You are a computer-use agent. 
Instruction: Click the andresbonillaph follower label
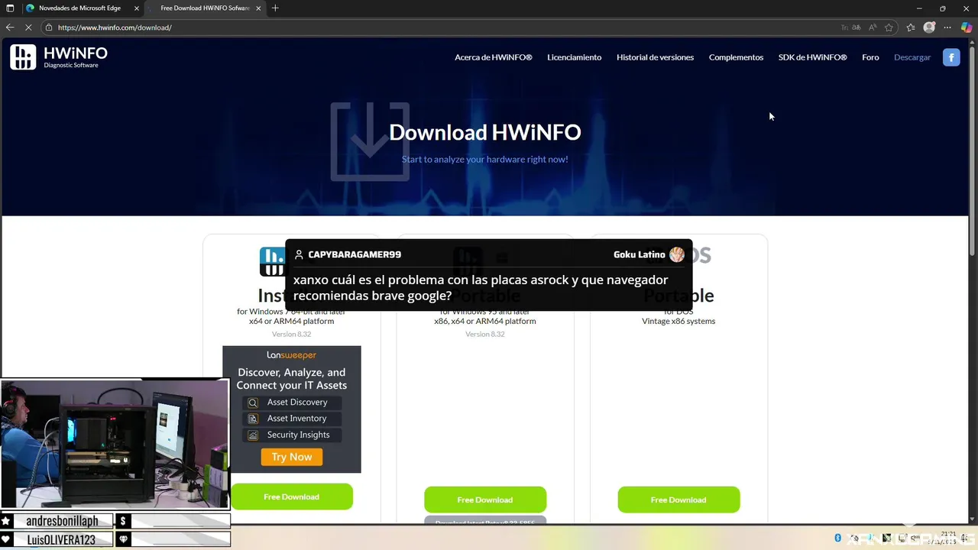[62, 521]
